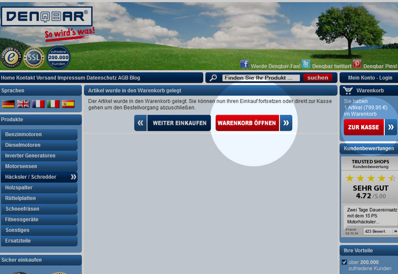Select the French flag icon
The height and width of the screenshot is (274, 398).
(38, 104)
